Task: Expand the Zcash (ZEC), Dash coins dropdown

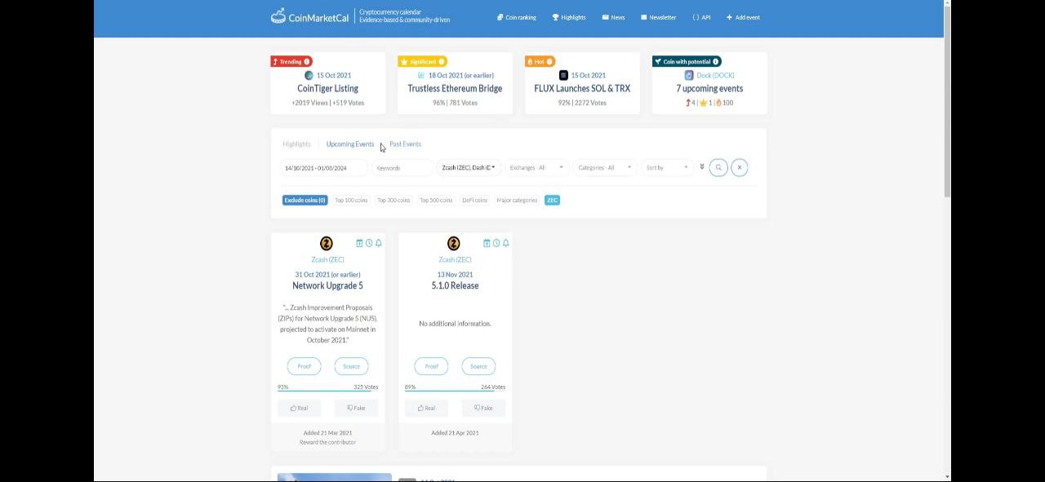Action: pyautogui.click(x=468, y=167)
